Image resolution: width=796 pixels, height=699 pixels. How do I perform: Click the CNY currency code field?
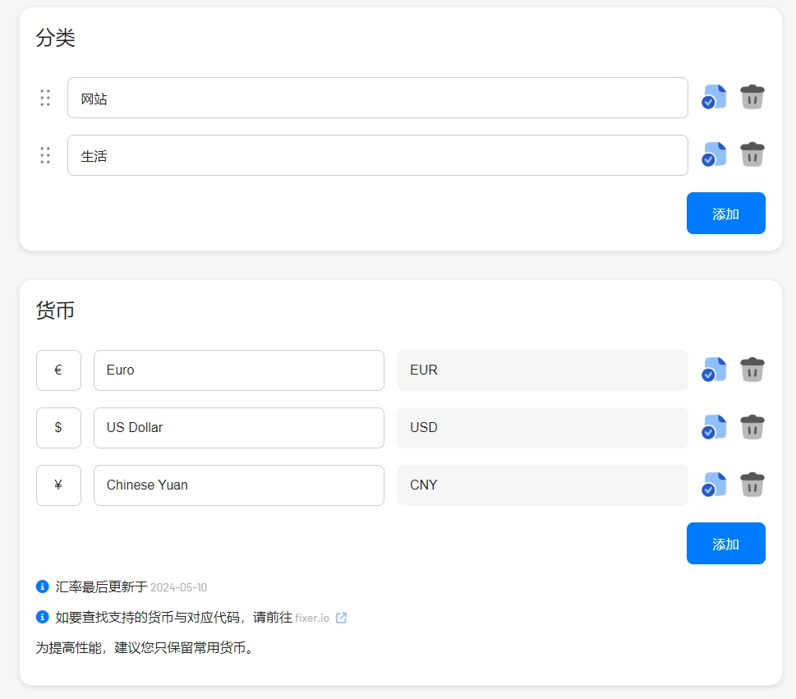[542, 485]
